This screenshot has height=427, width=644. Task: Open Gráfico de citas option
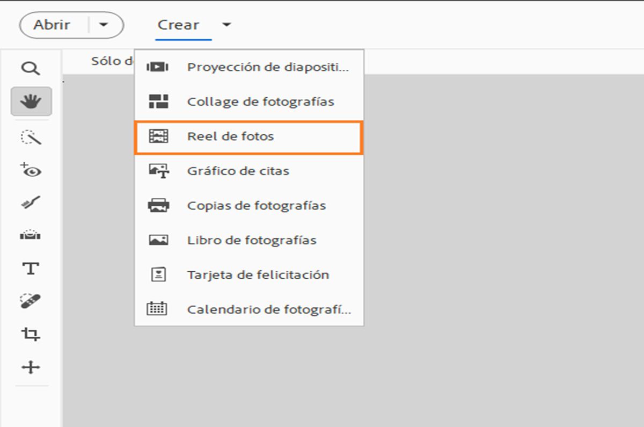238,171
